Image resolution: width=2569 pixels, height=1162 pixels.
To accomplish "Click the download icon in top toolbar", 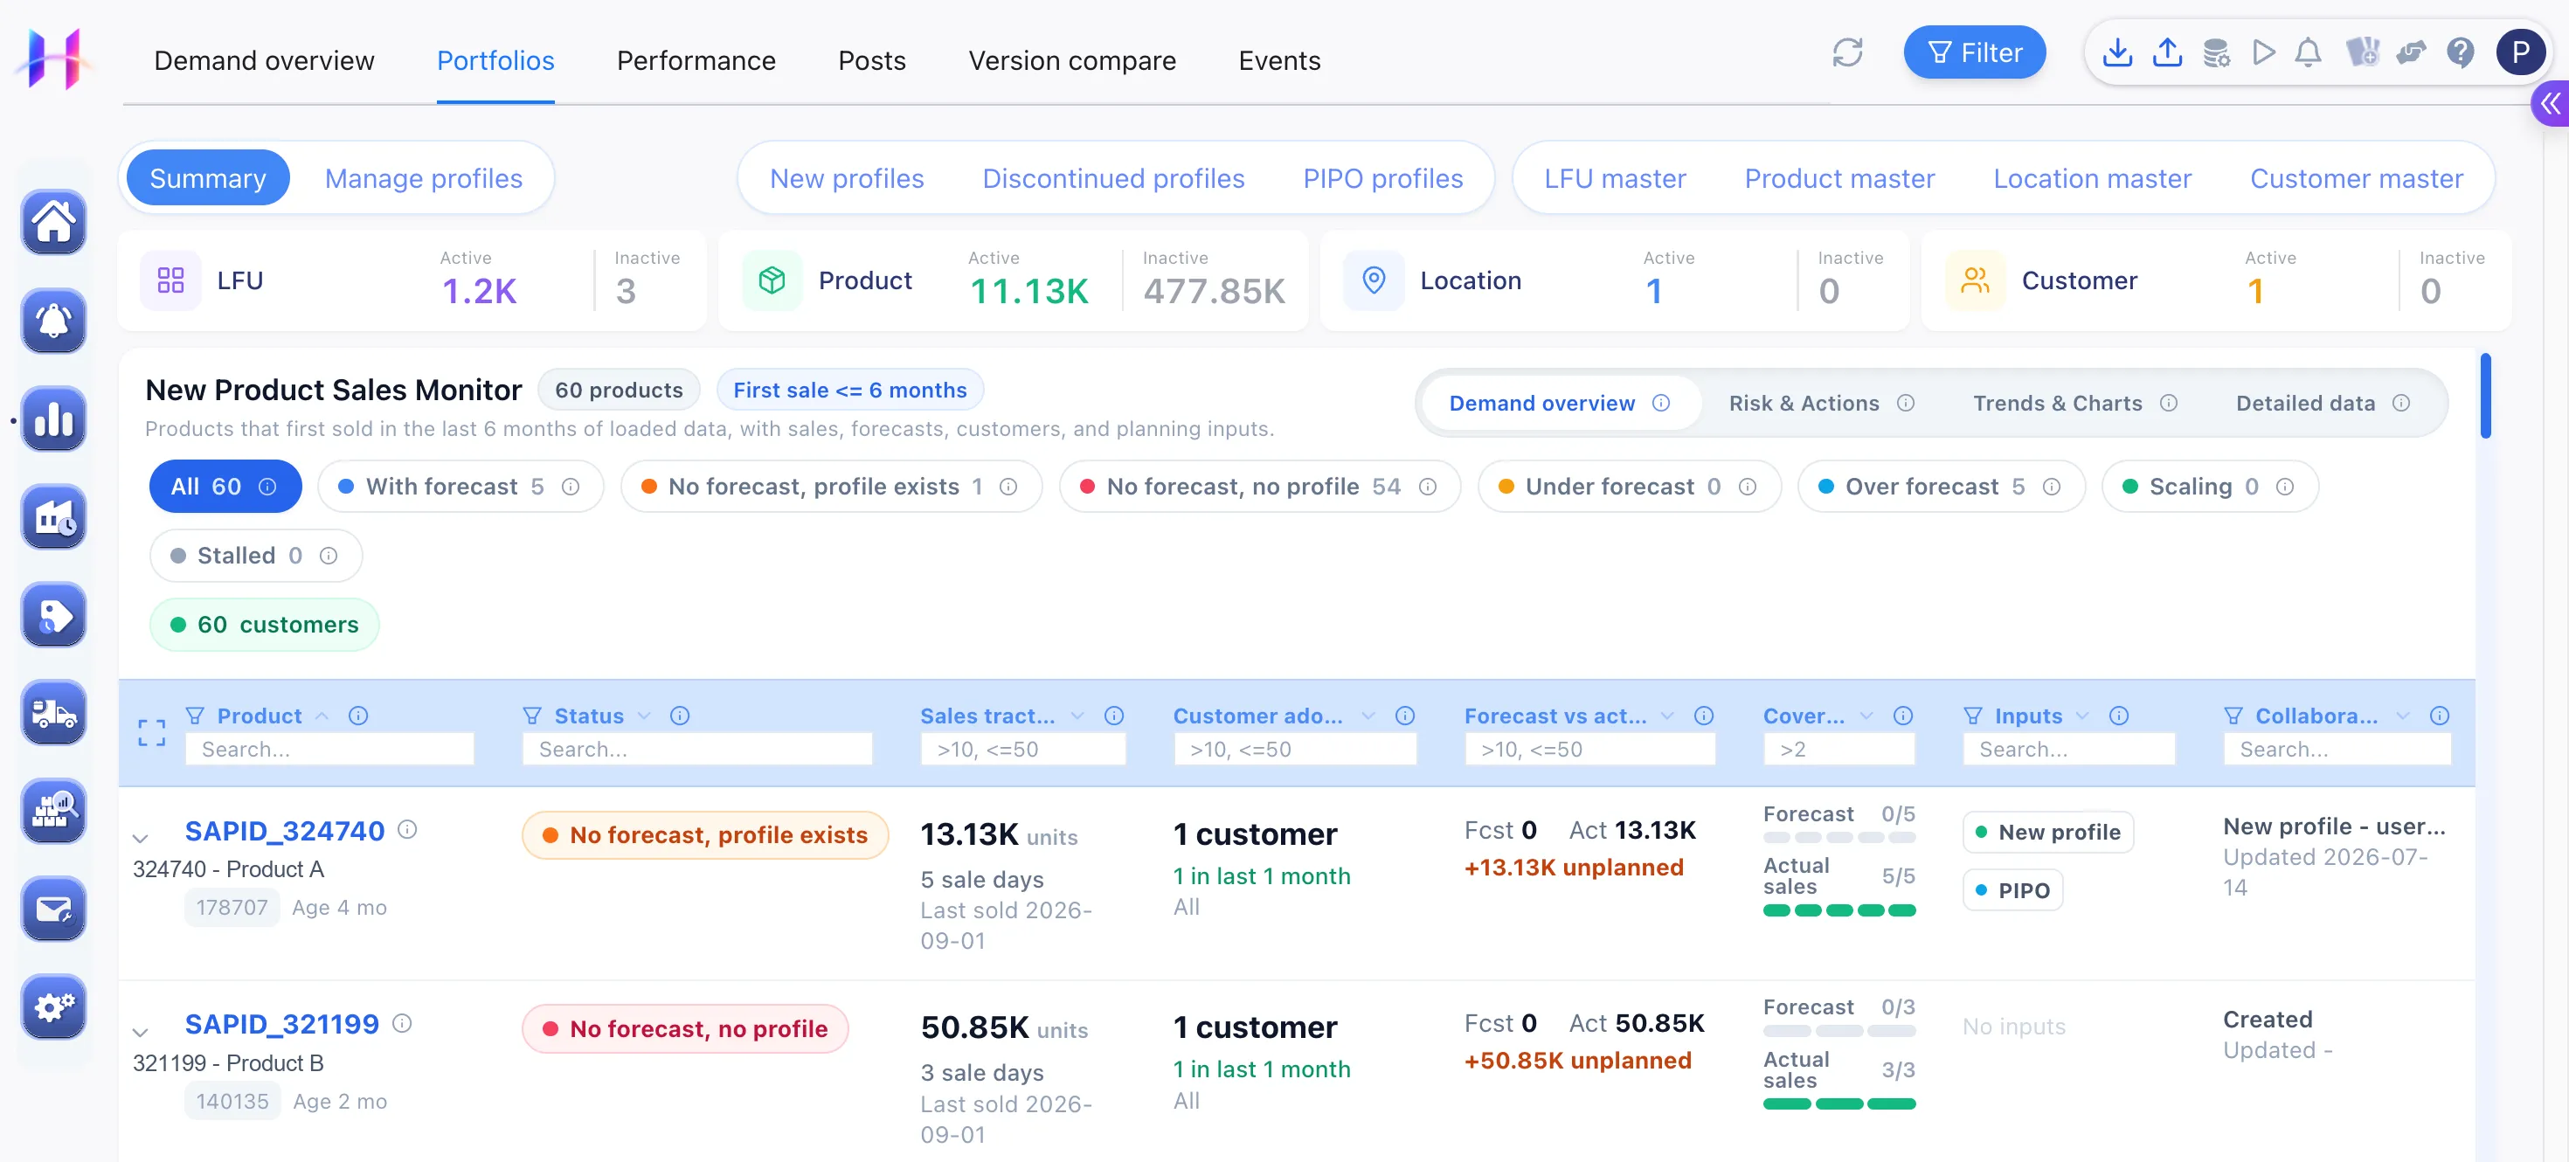I will (2117, 53).
